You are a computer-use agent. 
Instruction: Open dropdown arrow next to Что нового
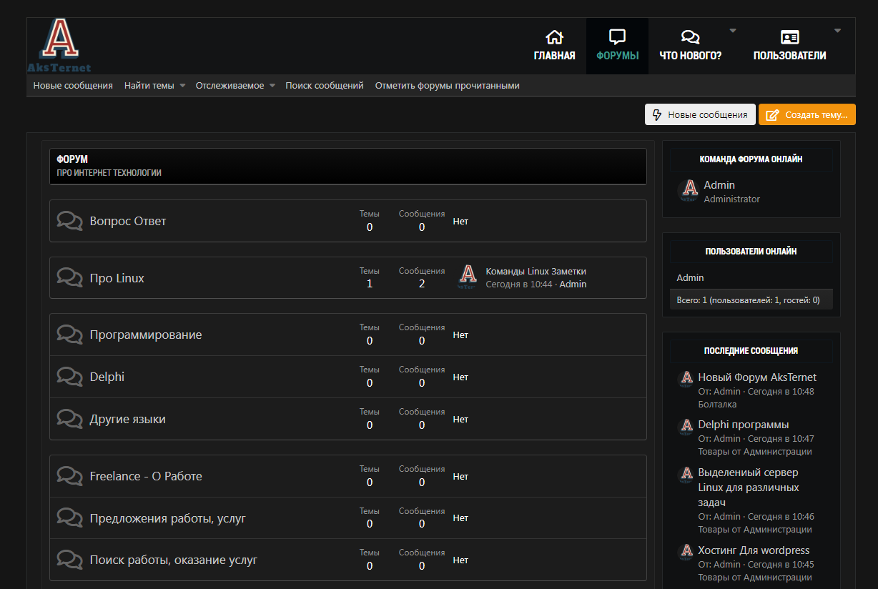click(732, 31)
